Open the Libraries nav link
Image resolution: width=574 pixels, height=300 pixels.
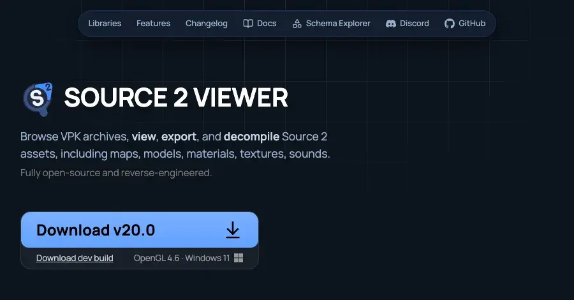[x=105, y=24]
